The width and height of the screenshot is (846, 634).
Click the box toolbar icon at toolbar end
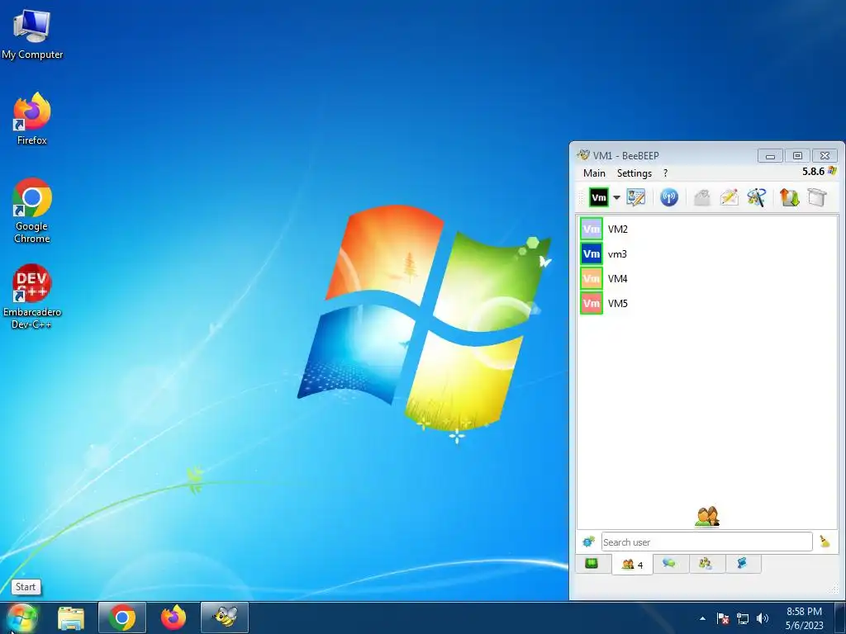(817, 197)
